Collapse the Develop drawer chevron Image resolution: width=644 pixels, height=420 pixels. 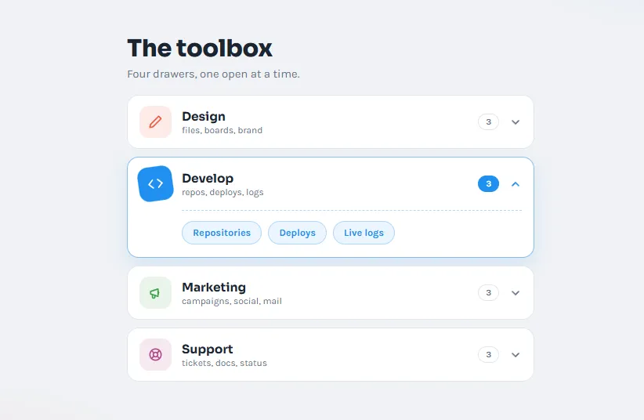[x=516, y=184]
